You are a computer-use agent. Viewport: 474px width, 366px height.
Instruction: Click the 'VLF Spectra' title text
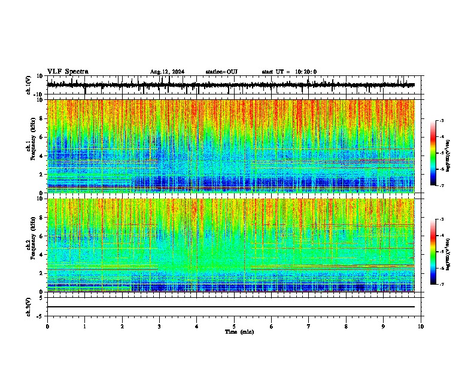[x=68, y=71]
